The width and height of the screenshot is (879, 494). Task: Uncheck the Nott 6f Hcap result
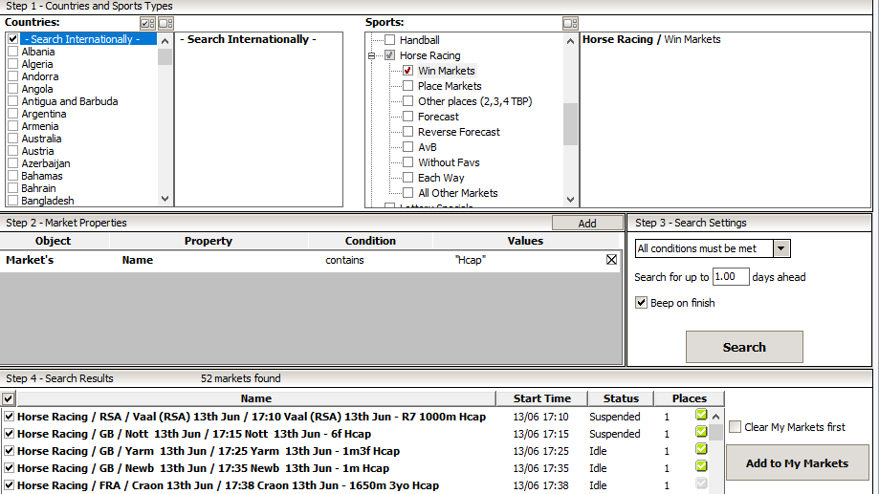[x=9, y=434]
